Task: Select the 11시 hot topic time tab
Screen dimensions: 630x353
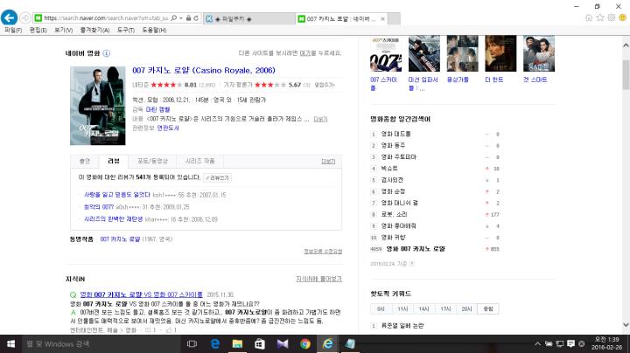Action: click(x=402, y=309)
